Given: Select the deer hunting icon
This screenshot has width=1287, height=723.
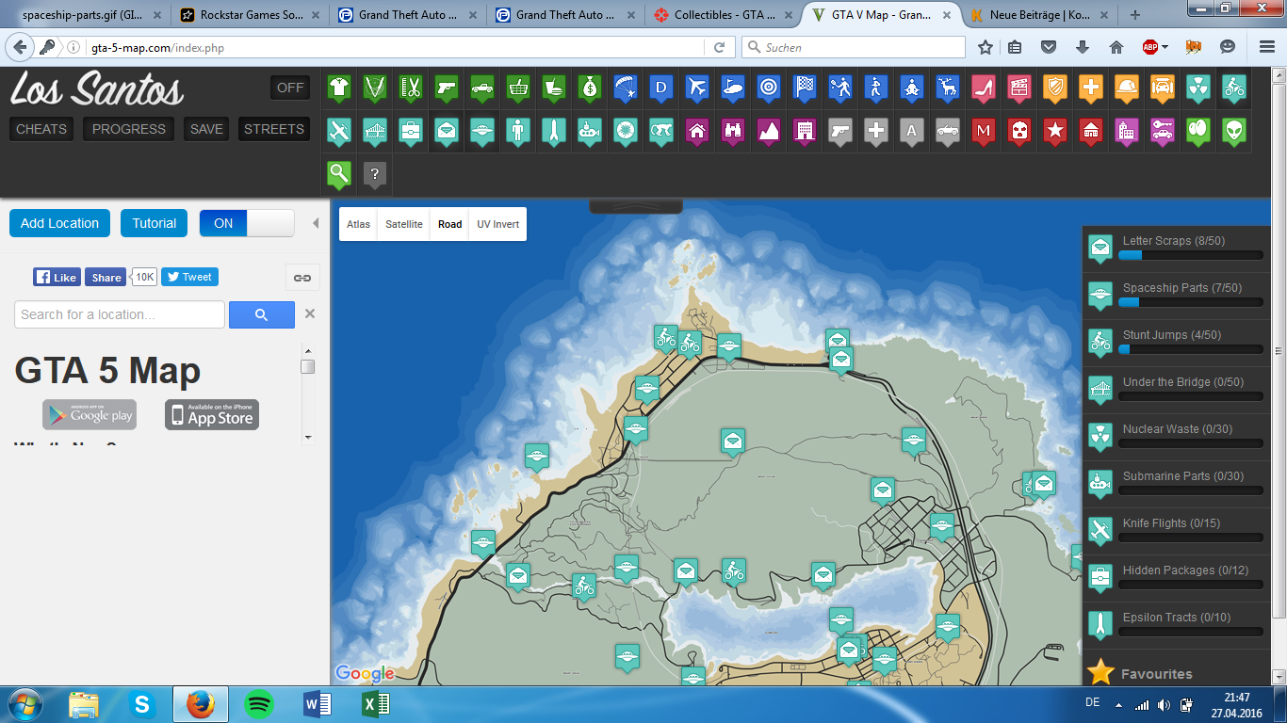Looking at the screenshot, I should [947, 88].
